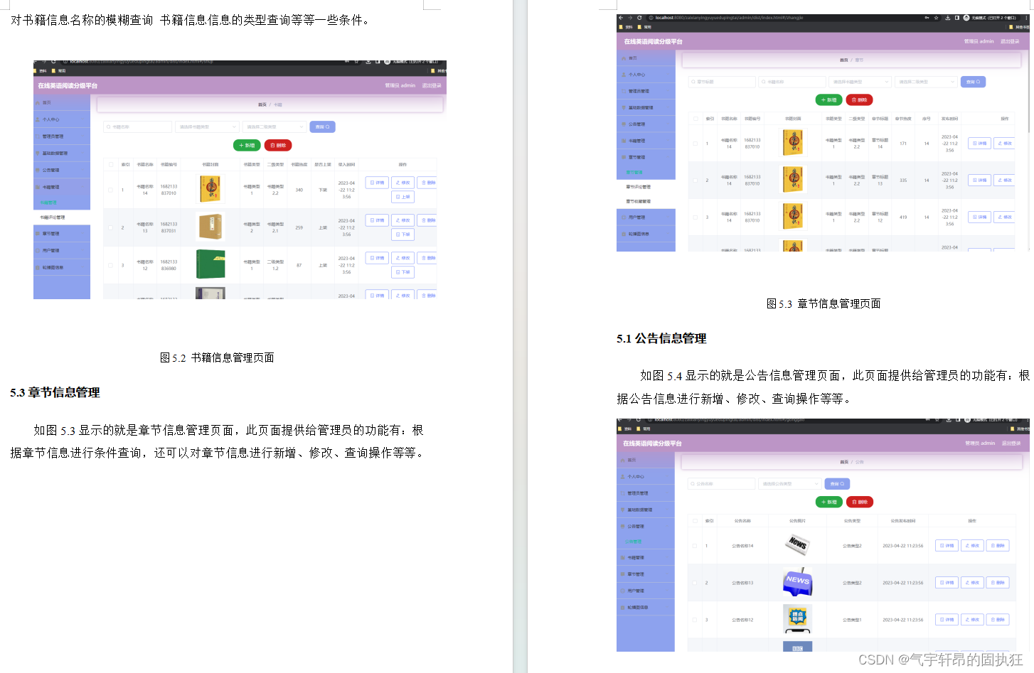Click browser forward arrow in chapter management screenshot
1034x673 pixels.
(x=629, y=18)
